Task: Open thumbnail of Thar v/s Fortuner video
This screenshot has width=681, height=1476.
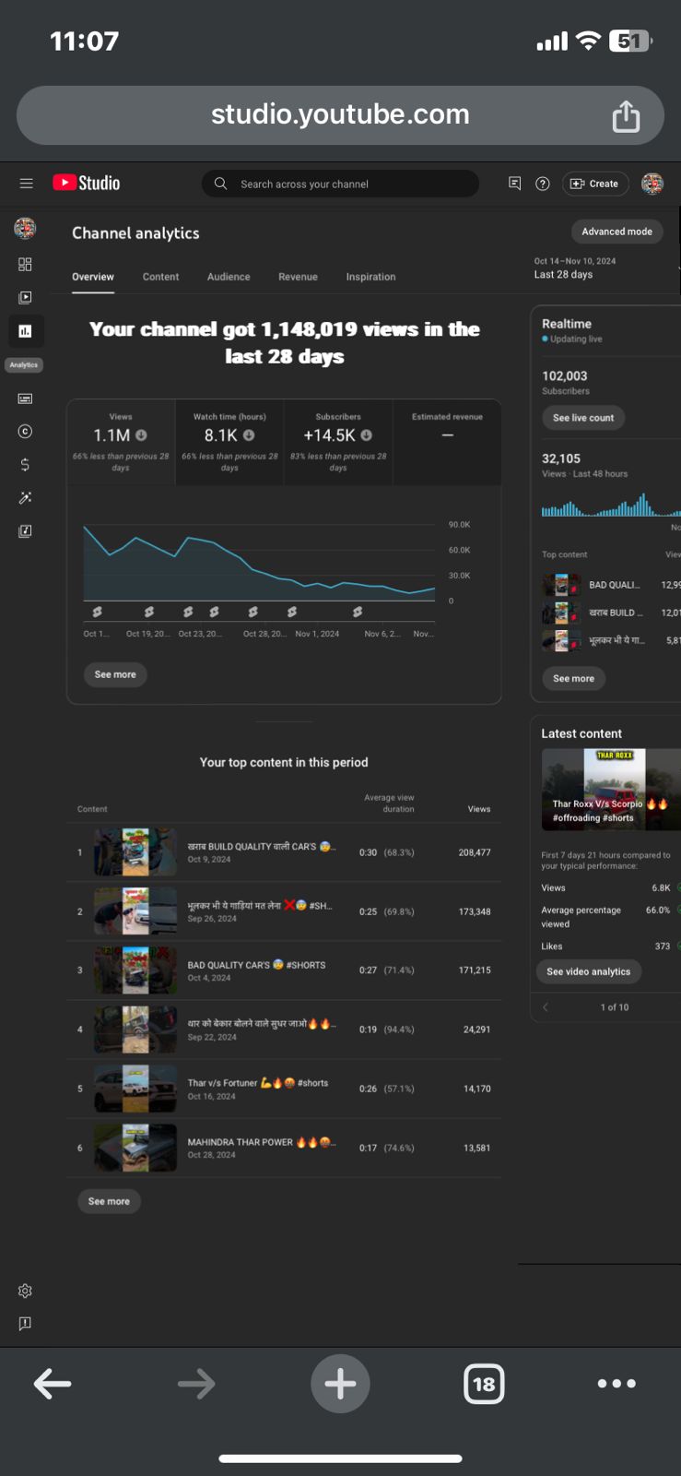Action: point(135,1089)
